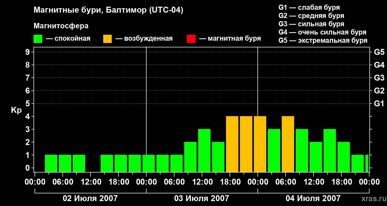Click the 'Kp' axis title
The width and height of the screenshot is (387, 206).
pos(16,110)
